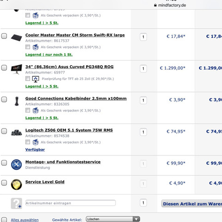The width and height of the screenshot is (222, 222).
Task: Click the pixel check monitor icon for Asus
Action: (x=36, y=79)
